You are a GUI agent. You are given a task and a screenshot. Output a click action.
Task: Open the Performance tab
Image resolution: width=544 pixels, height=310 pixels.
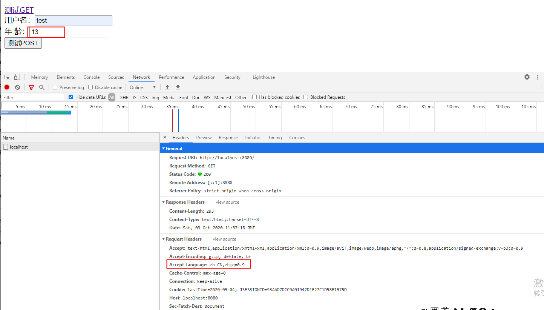coord(172,77)
